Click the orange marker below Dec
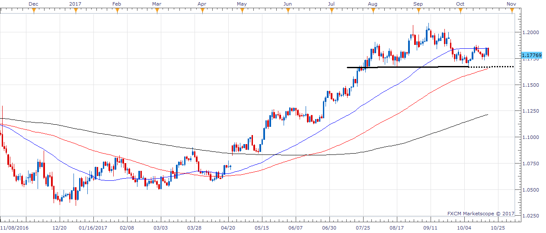546x233 pixels. tap(34, 10)
